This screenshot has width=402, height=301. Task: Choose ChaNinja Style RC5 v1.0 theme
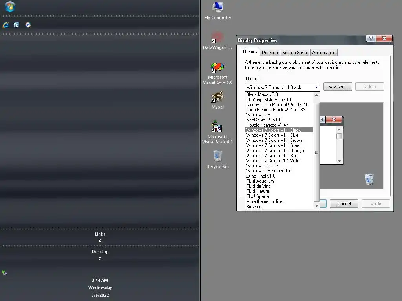point(279,100)
